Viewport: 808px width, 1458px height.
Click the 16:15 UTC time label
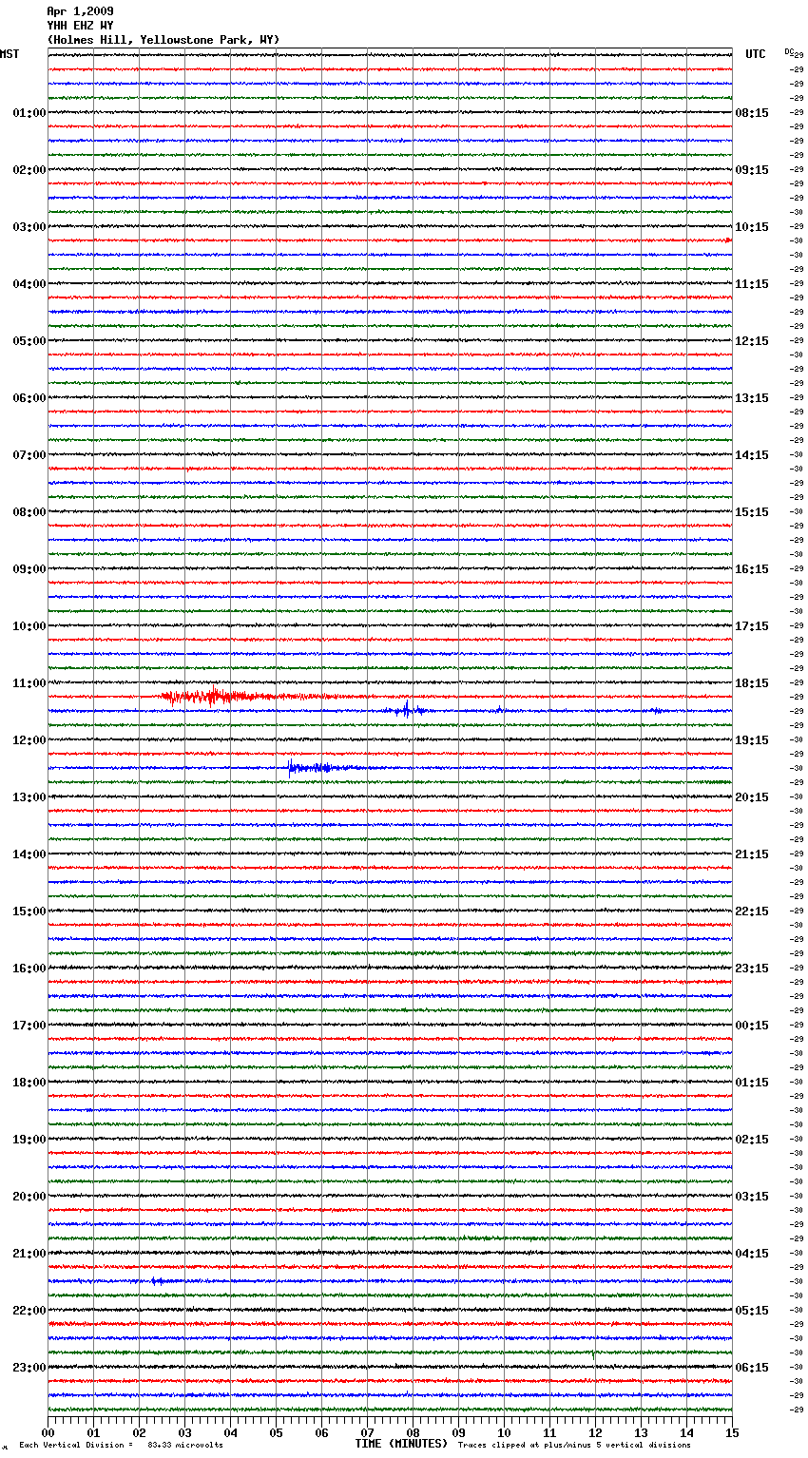click(x=752, y=569)
